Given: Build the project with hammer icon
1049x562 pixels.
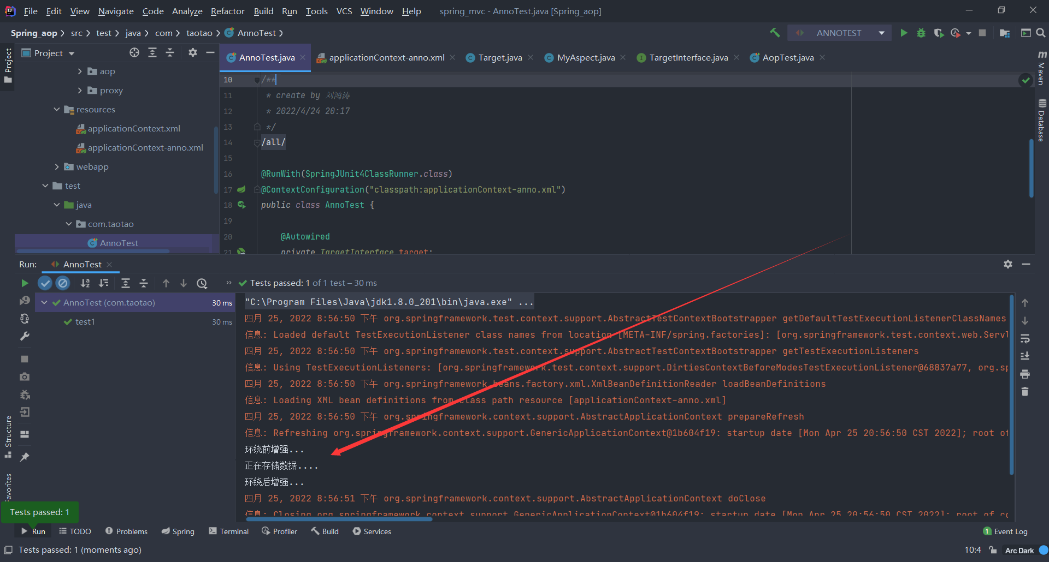Looking at the screenshot, I should pos(775,33).
